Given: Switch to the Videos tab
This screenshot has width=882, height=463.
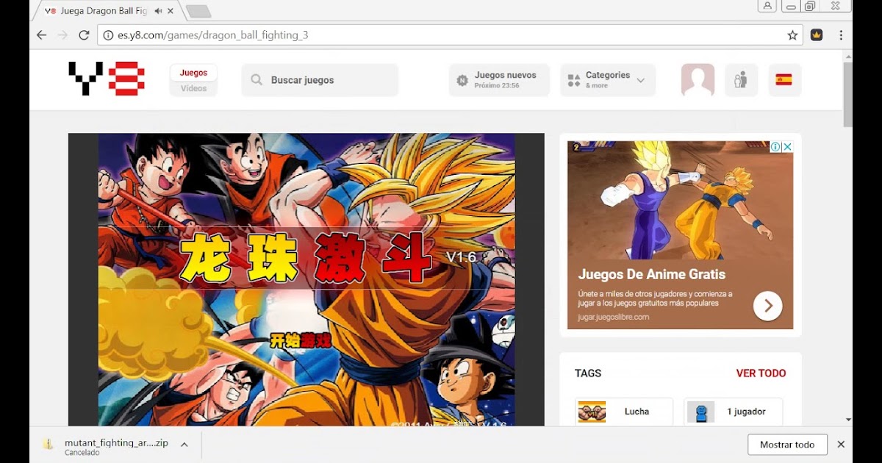Looking at the screenshot, I should click(193, 88).
